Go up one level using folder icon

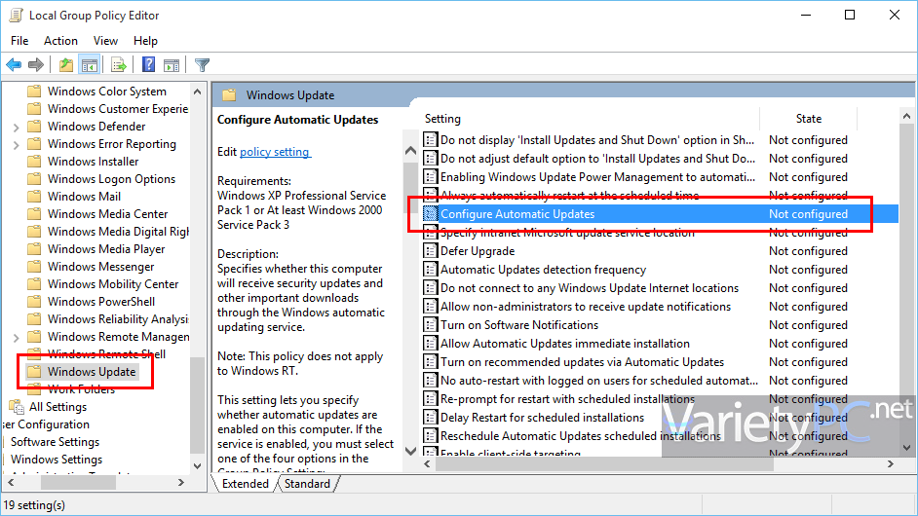(x=65, y=65)
